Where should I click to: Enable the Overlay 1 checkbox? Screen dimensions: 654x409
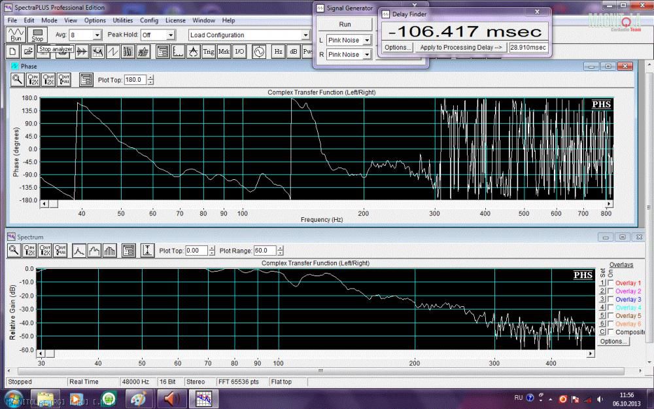(x=610, y=283)
